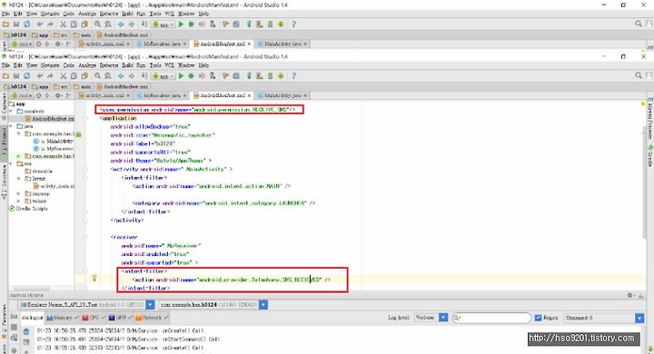Open Log level Verbose dropdown
Screen dimensions: 654x354
(443, 318)
